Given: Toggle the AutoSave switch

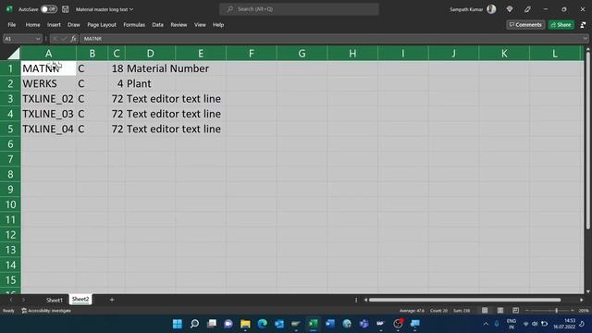Looking at the screenshot, I should pyautogui.click(x=49, y=9).
